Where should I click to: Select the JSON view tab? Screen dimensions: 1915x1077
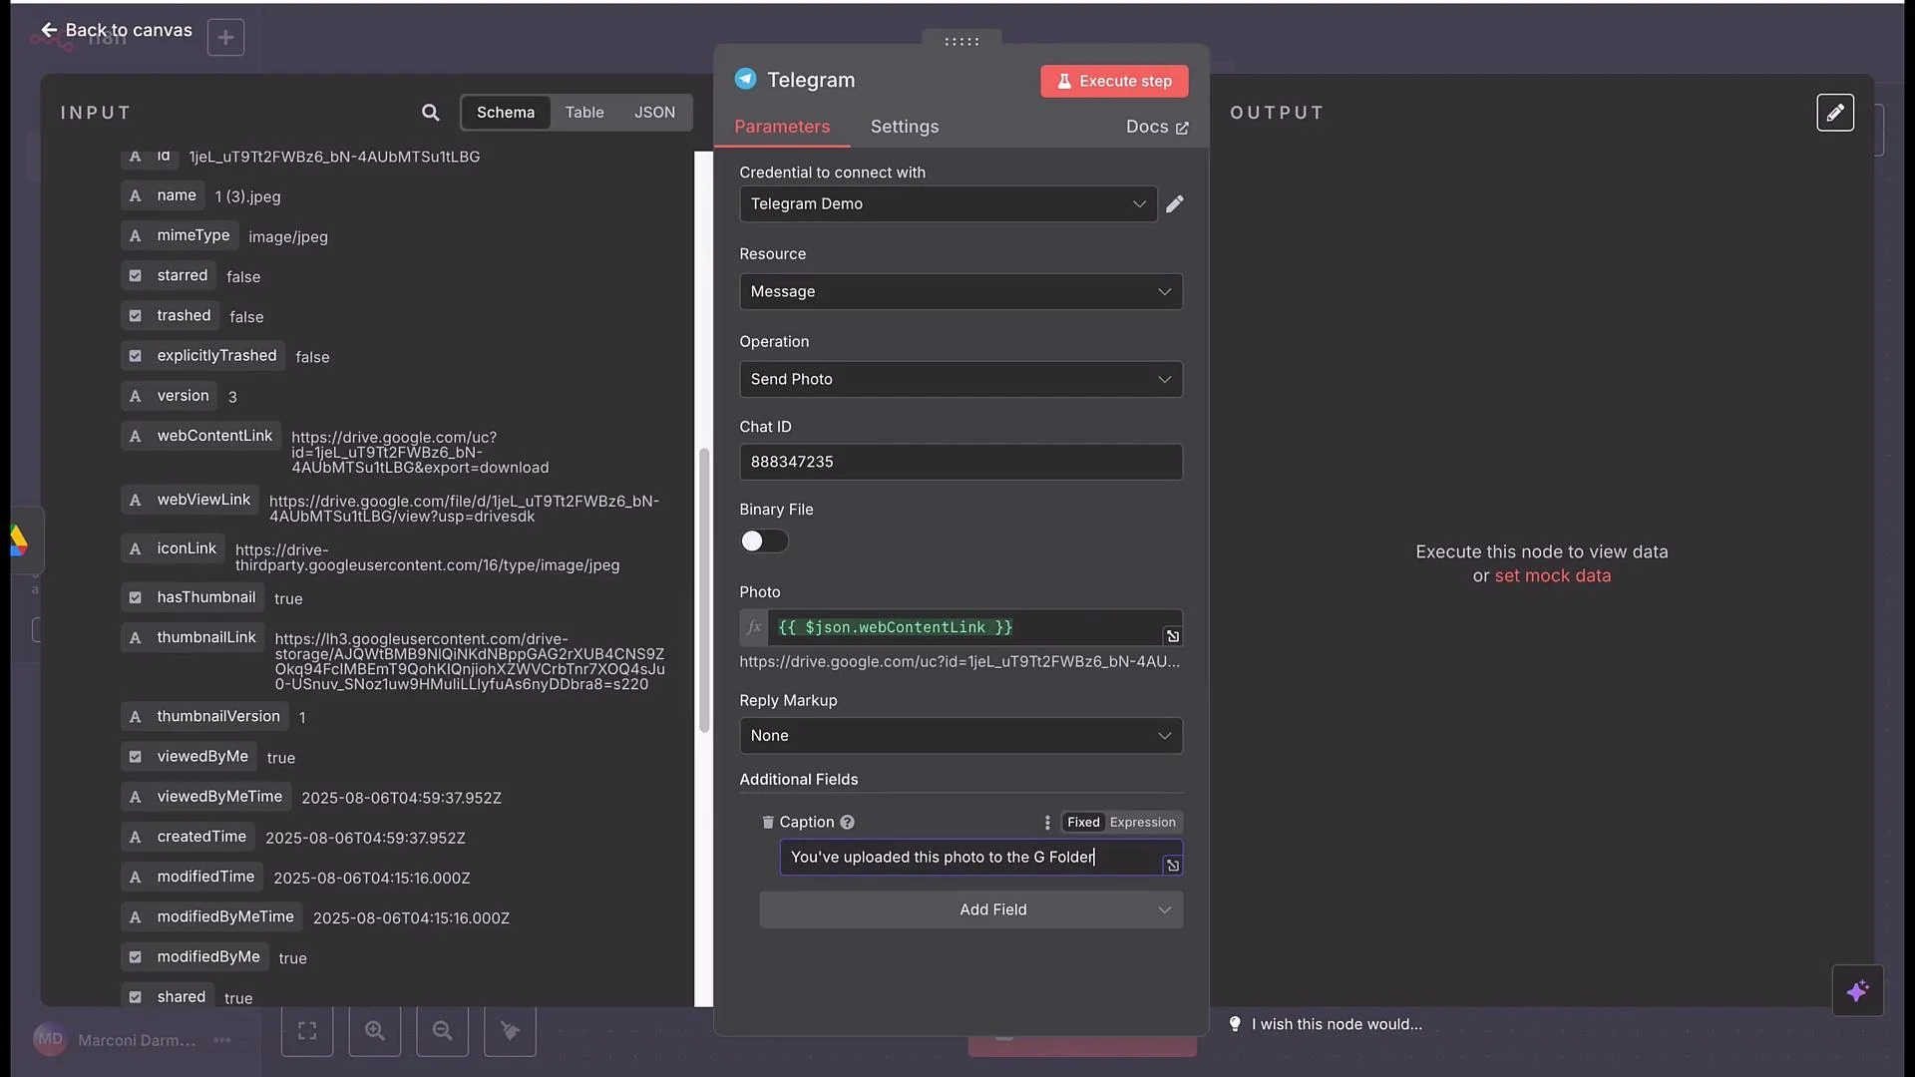pyautogui.click(x=654, y=112)
